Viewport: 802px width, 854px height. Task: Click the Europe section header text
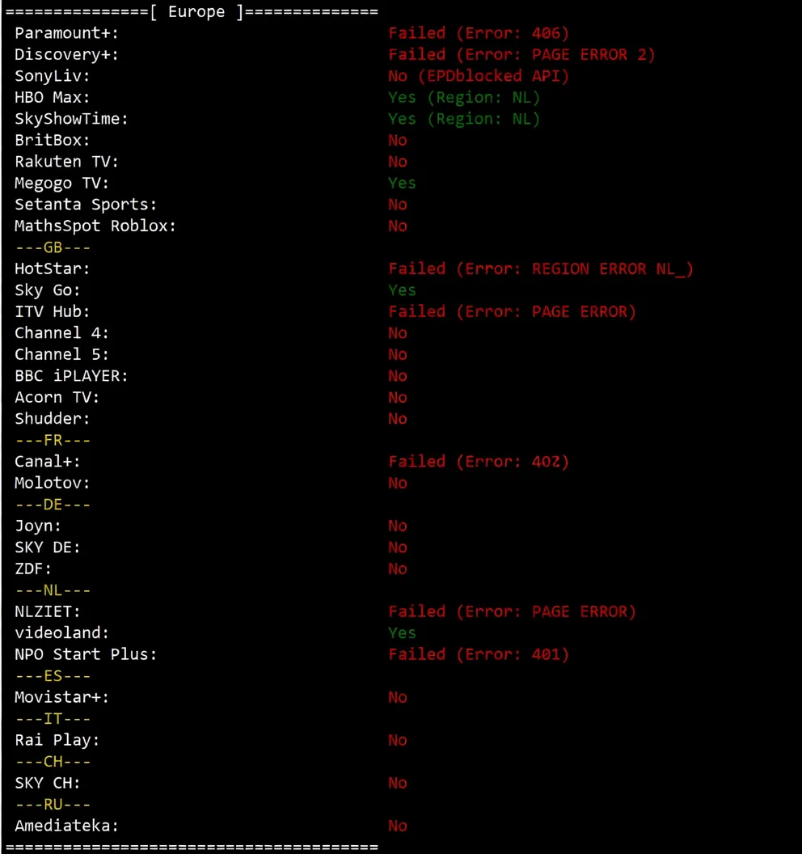196,12
